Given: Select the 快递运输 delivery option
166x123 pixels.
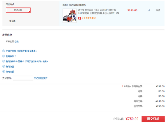Looking at the screenshot, I should [18, 10].
